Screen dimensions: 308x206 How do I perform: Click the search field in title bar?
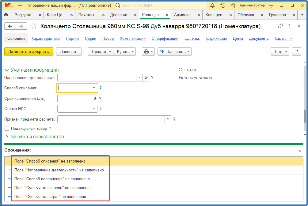point(160,5)
